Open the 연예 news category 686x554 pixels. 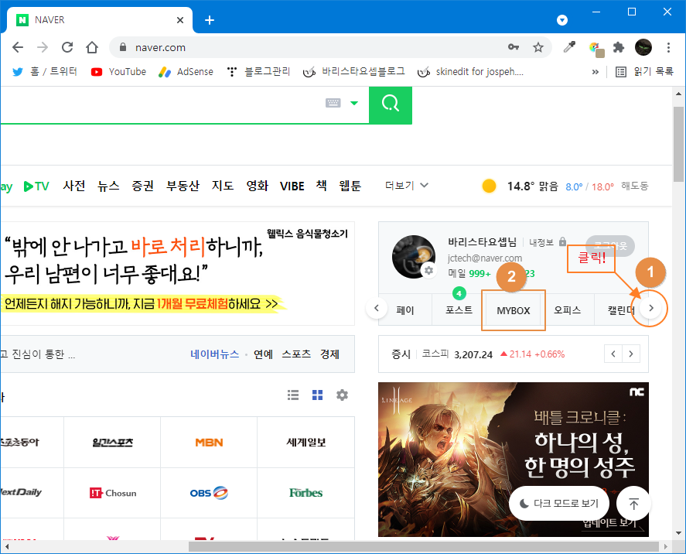point(264,354)
